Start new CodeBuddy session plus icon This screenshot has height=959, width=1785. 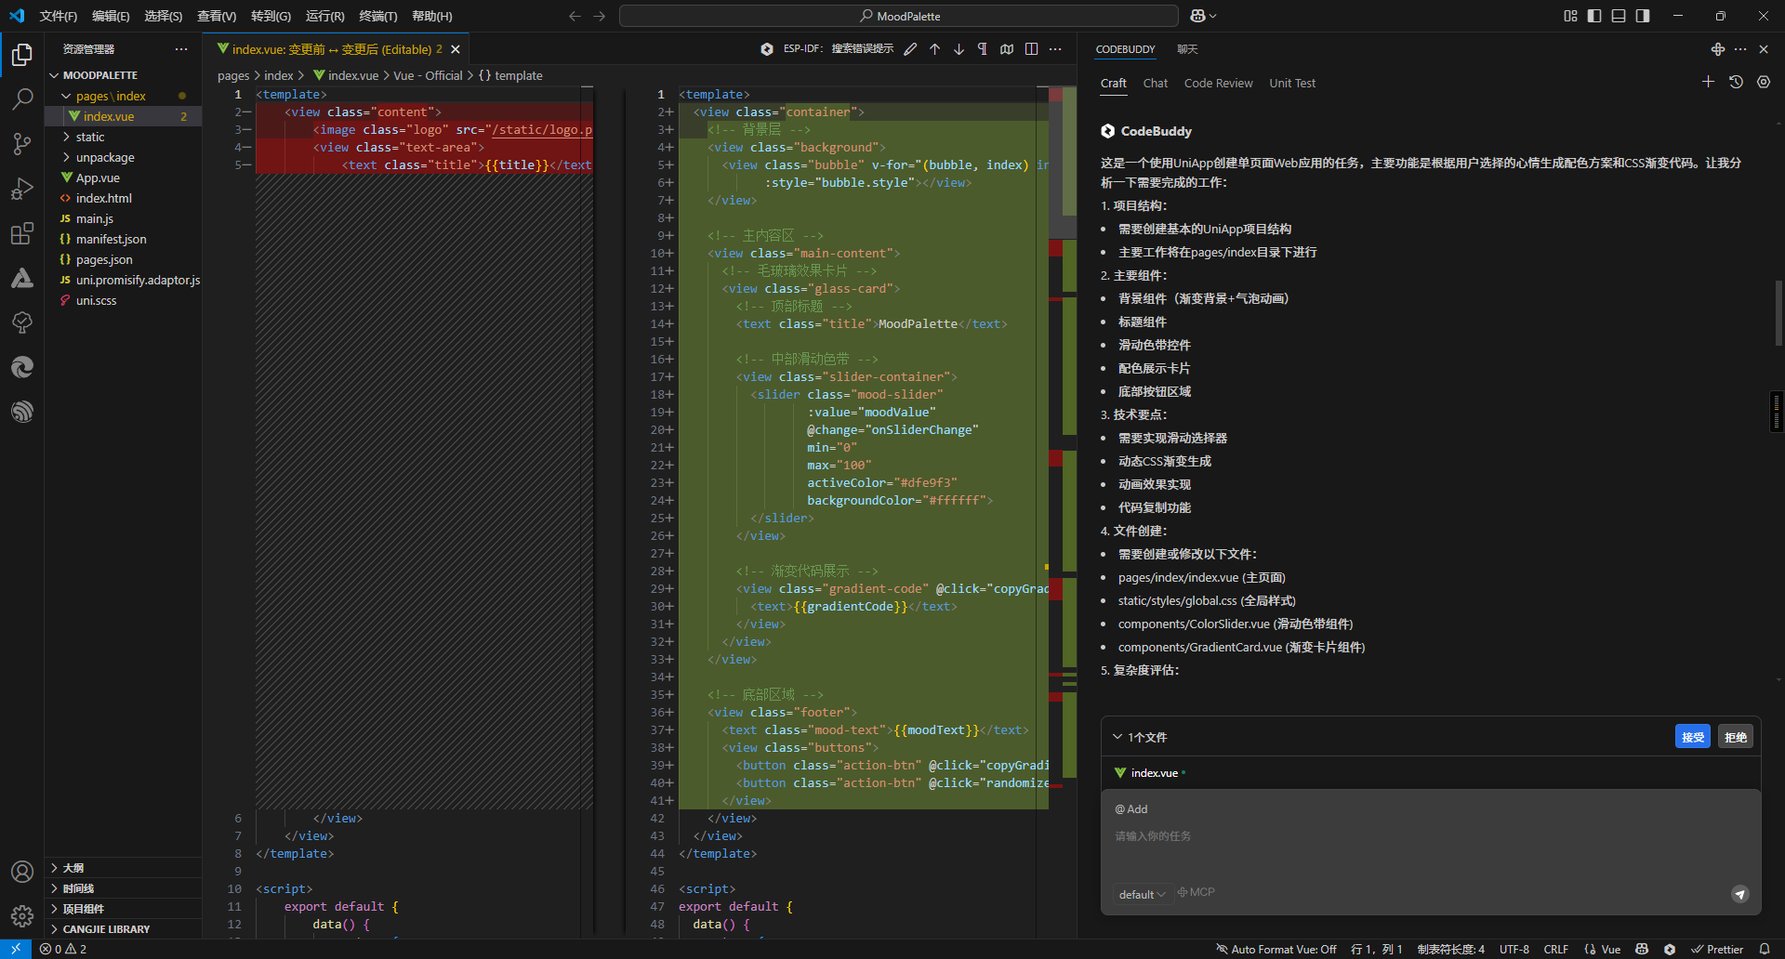coord(1708,82)
